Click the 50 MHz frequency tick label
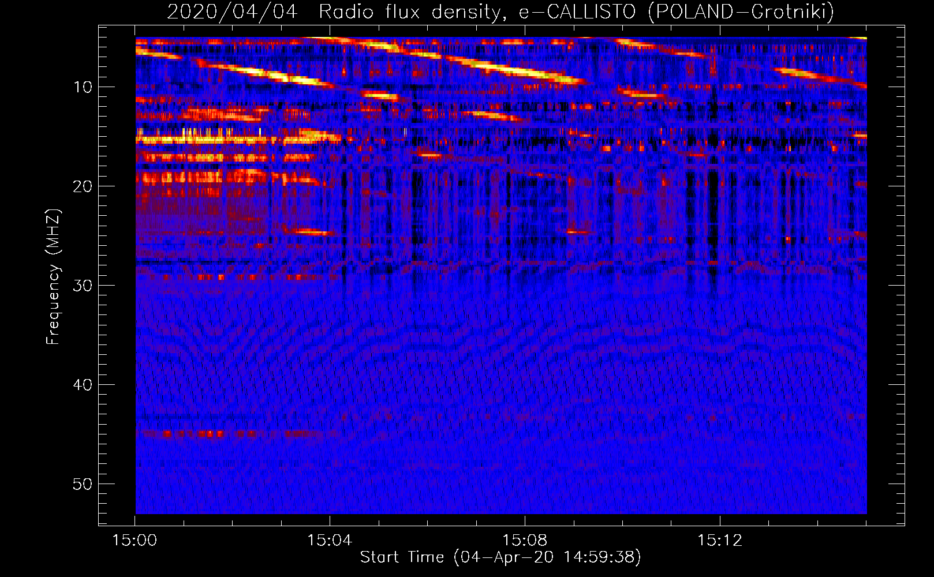934x577 pixels. coord(83,484)
